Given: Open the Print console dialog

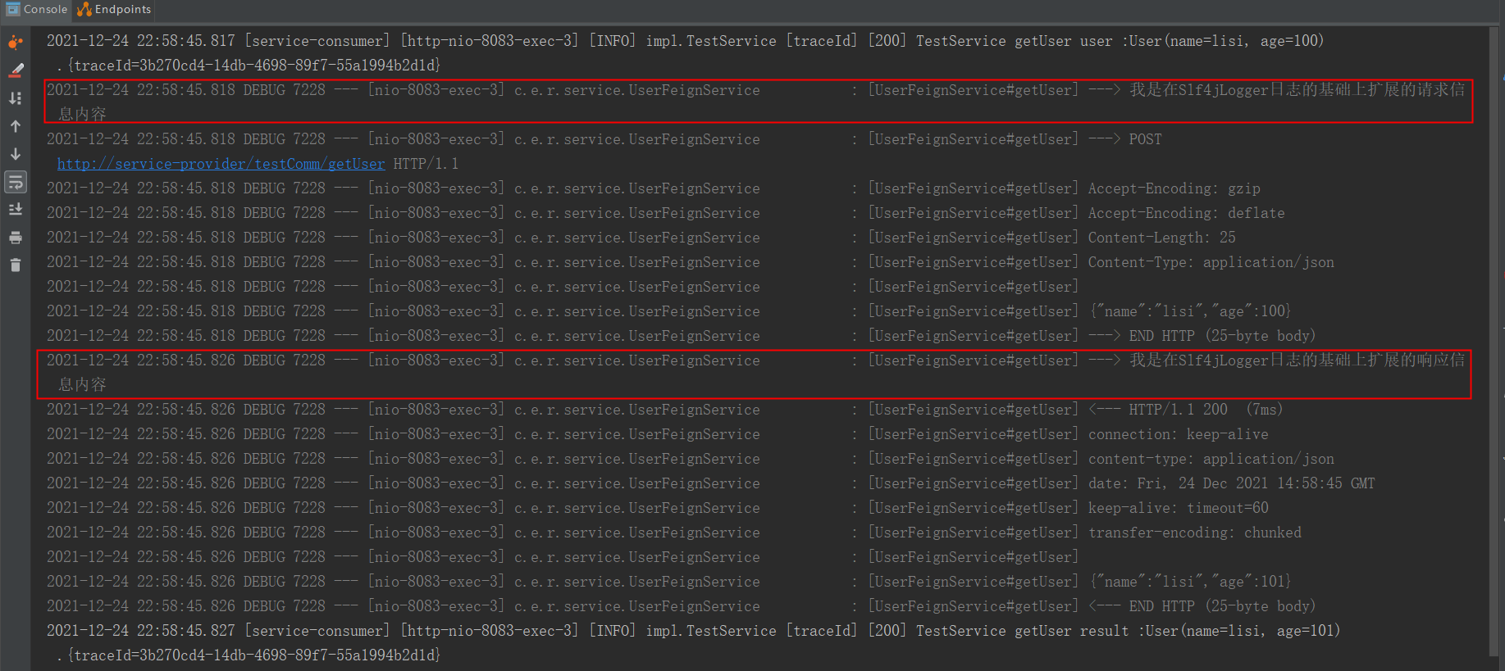Looking at the screenshot, I should click(15, 237).
